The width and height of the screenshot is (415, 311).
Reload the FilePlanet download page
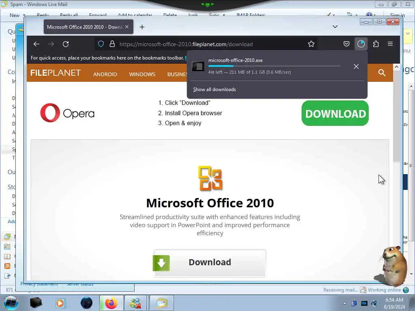pyautogui.click(x=66, y=44)
